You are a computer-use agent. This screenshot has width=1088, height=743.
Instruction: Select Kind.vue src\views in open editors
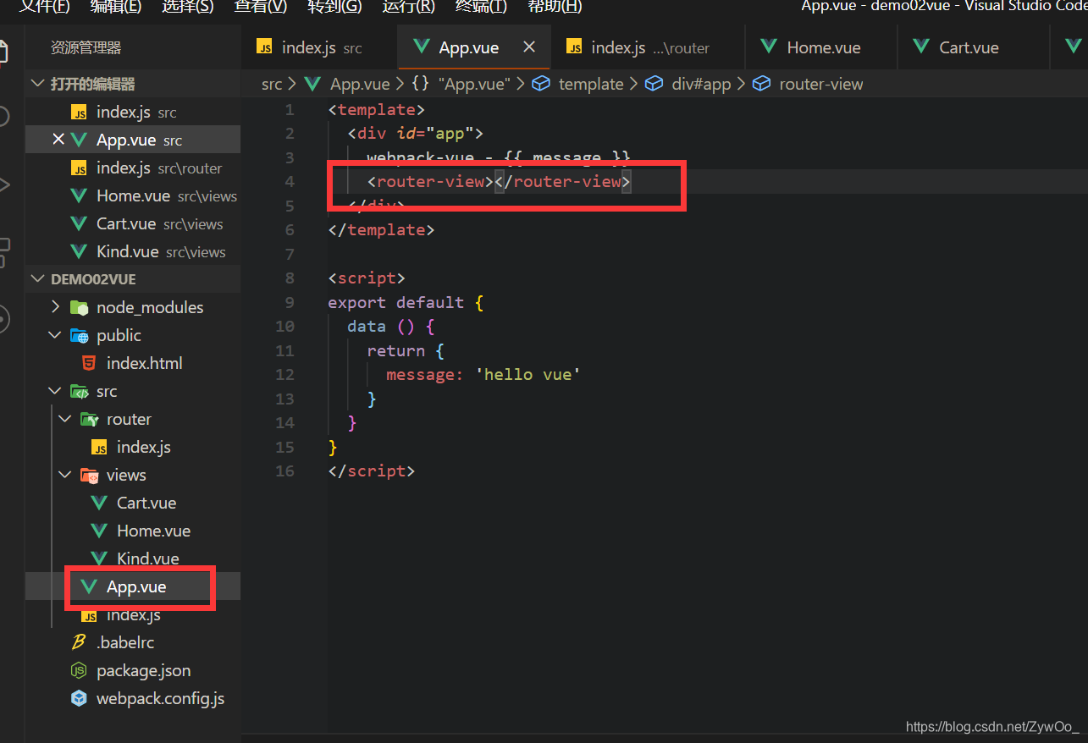point(133,251)
